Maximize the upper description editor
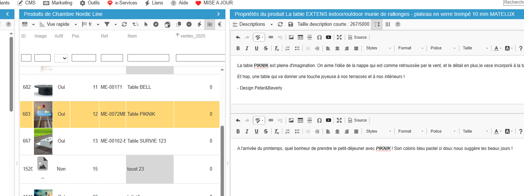The image size is (524, 196). (339, 37)
